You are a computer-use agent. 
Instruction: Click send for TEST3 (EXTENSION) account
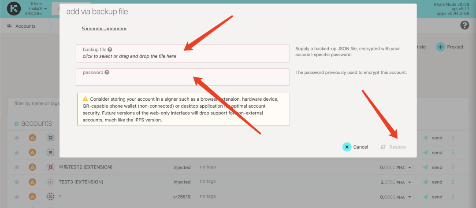pyautogui.click(x=433, y=182)
